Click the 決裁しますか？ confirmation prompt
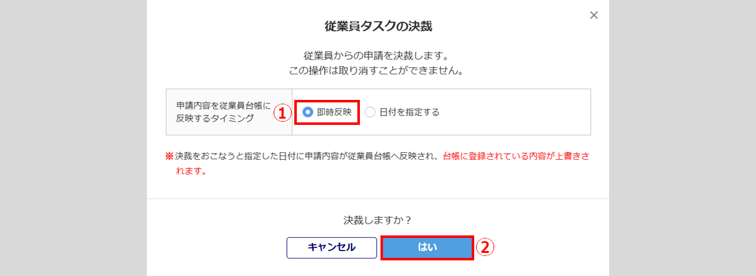 click(x=378, y=220)
